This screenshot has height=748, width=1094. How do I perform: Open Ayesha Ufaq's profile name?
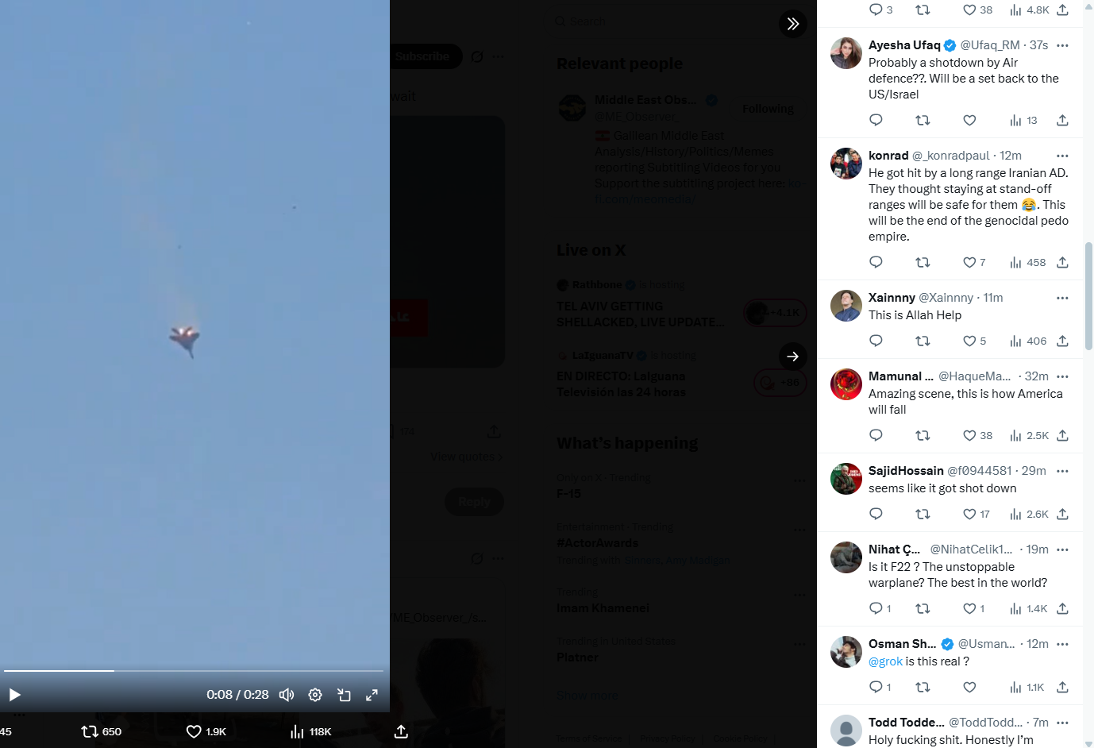click(904, 45)
